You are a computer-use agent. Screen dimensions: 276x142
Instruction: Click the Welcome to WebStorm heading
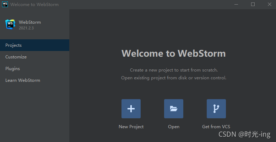point(174,53)
